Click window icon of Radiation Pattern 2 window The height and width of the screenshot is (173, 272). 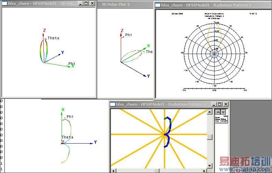158,5
